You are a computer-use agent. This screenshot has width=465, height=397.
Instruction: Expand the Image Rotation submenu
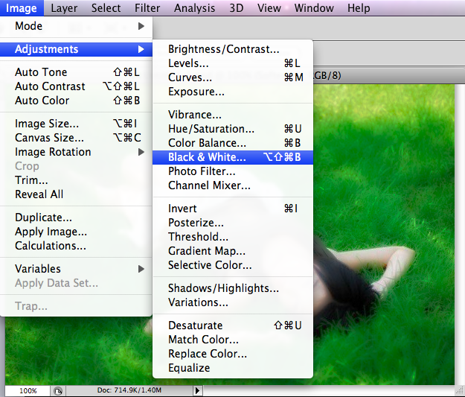click(x=76, y=152)
